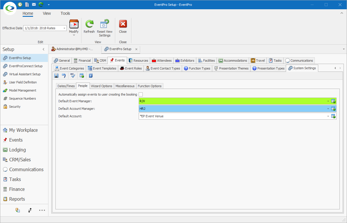Click the envelope icon in title bar
The width and height of the screenshot is (347, 223).
click(34, 4)
